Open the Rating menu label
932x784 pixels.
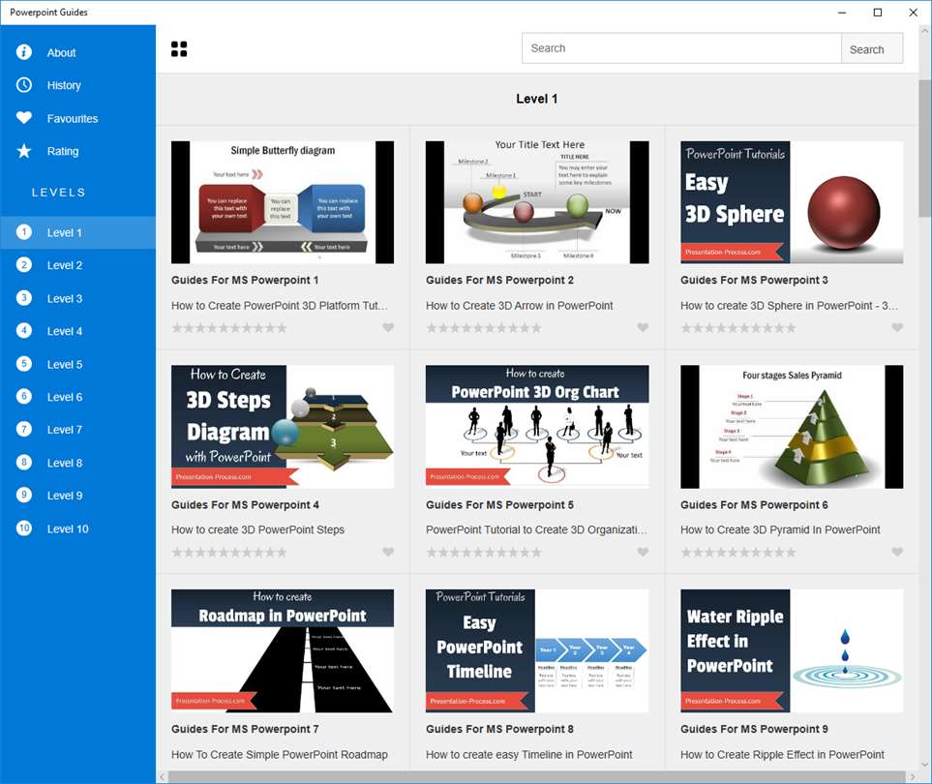[x=62, y=152]
